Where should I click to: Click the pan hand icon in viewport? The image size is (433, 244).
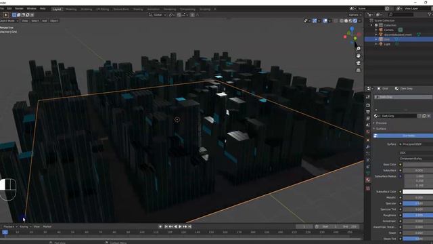358,56
